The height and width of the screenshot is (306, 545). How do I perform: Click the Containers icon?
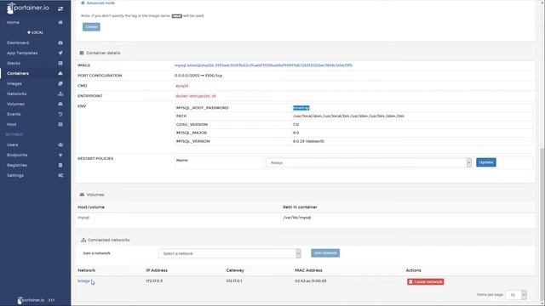click(x=60, y=73)
